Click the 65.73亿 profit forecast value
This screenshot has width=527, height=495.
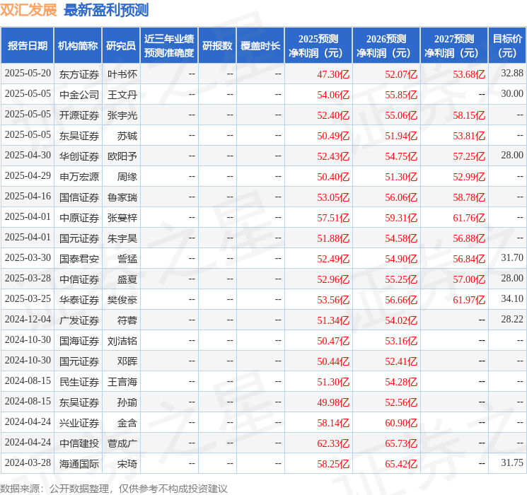[x=401, y=443]
